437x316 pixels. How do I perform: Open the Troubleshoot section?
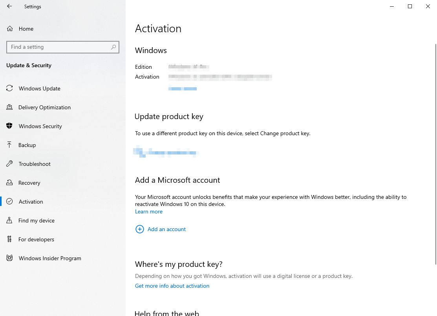(x=9, y=164)
